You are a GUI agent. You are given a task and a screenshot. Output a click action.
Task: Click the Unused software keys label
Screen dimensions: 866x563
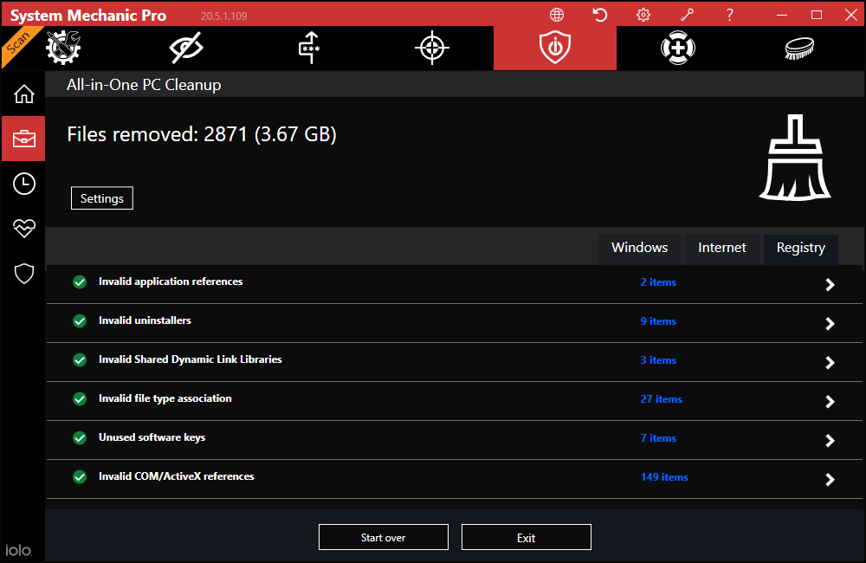point(152,437)
